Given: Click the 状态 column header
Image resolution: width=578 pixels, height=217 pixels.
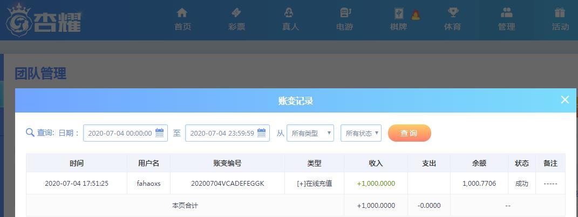Looking at the screenshot, I should [x=522, y=163].
